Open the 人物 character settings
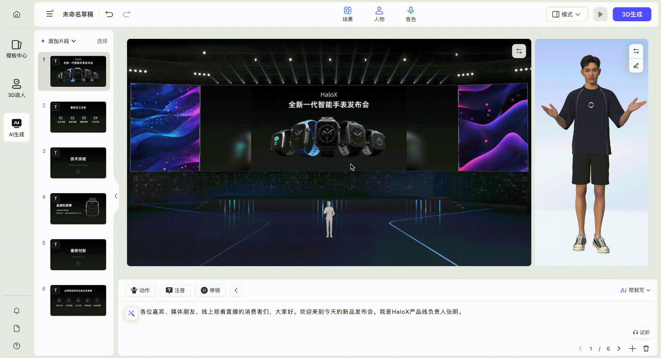The image size is (661, 358). click(379, 14)
